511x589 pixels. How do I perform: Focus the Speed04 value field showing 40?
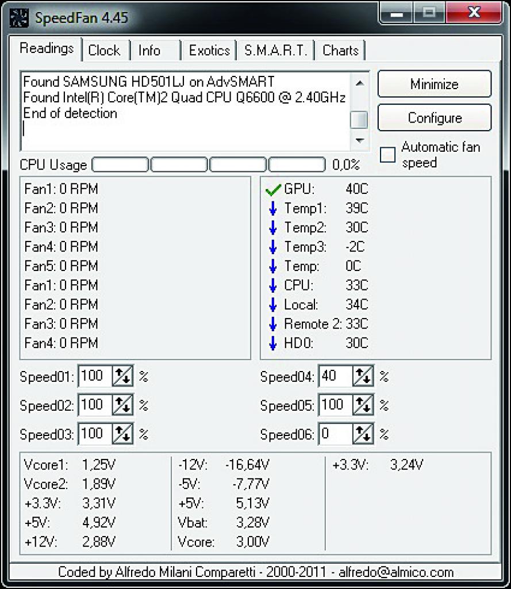coord(336,376)
